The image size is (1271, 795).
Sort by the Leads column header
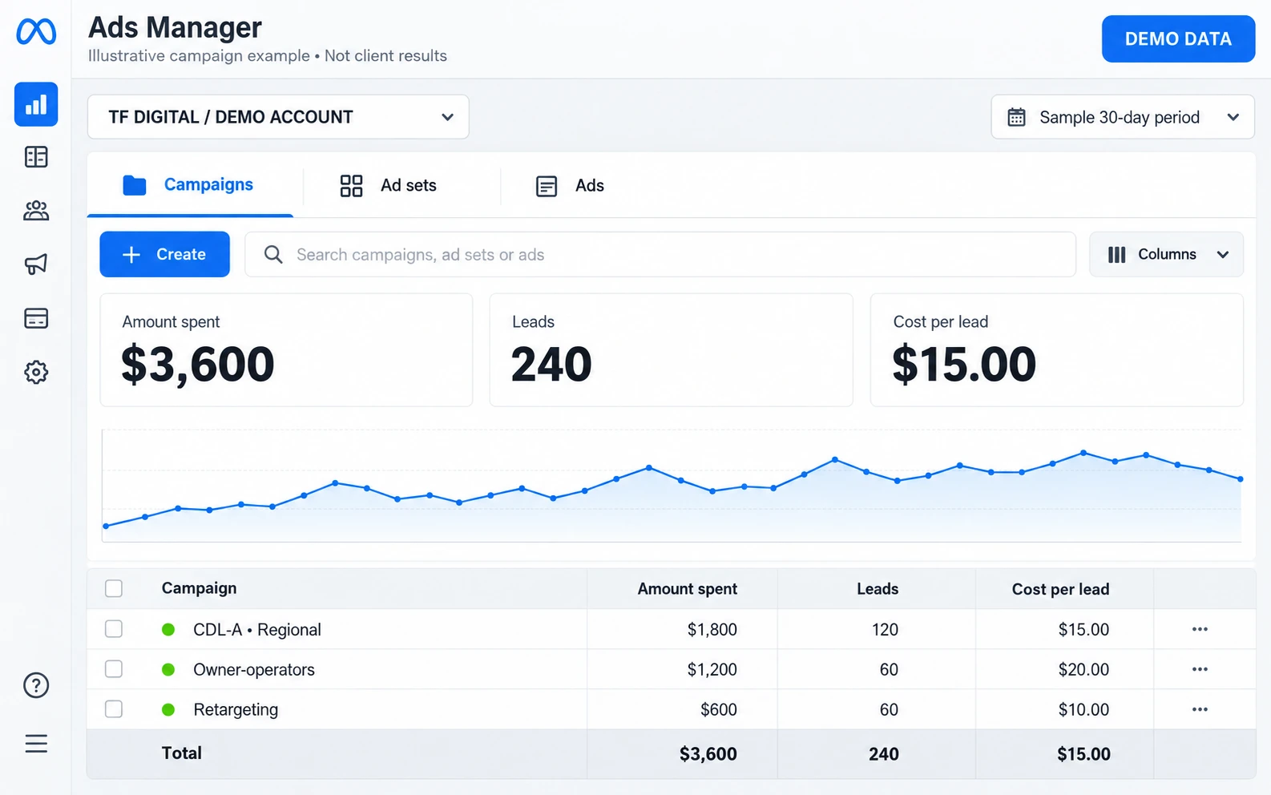pyautogui.click(x=878, y=589)
